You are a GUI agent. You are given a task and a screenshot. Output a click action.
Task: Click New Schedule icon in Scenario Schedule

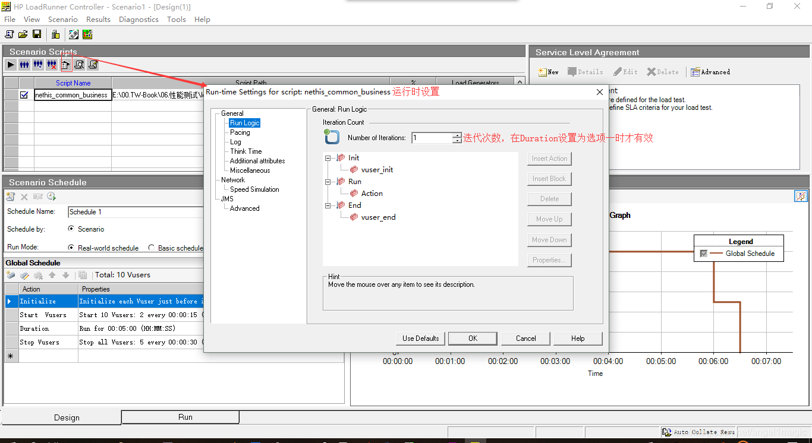click(x=10, y=197)
